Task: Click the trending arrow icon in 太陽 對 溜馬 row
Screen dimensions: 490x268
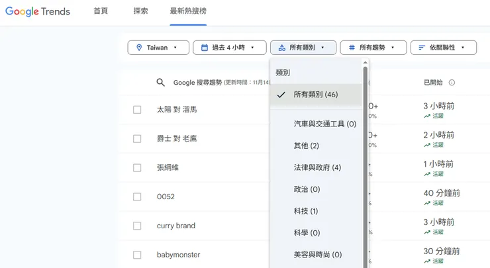Action: point(427,116)
